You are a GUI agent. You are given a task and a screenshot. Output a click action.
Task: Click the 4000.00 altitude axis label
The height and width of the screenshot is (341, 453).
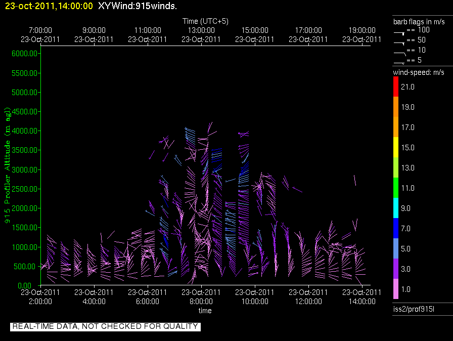pyautogui.click(x=25, y=131)
